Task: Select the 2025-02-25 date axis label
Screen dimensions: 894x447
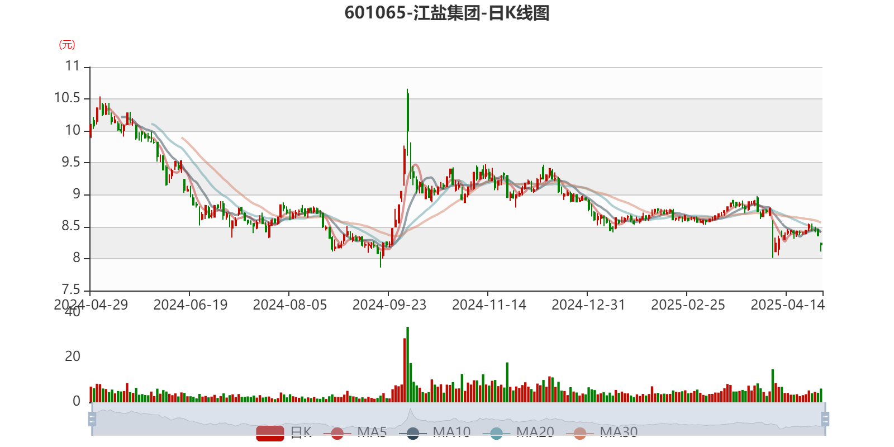Action: [688, 305]
